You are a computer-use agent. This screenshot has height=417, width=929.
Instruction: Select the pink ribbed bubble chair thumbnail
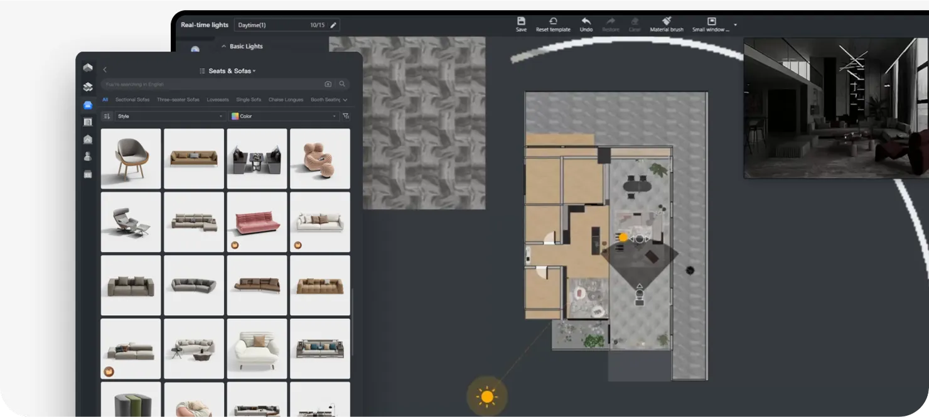(320, 159)
